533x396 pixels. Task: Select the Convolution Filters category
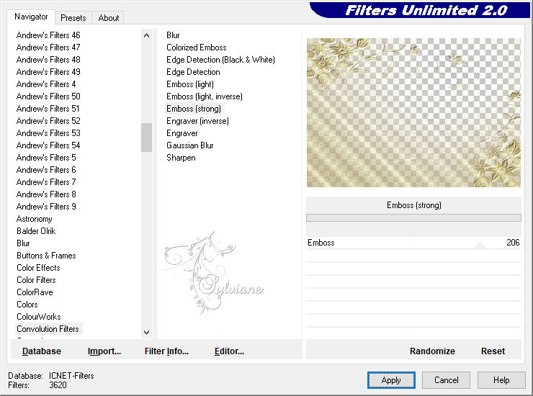48,329
